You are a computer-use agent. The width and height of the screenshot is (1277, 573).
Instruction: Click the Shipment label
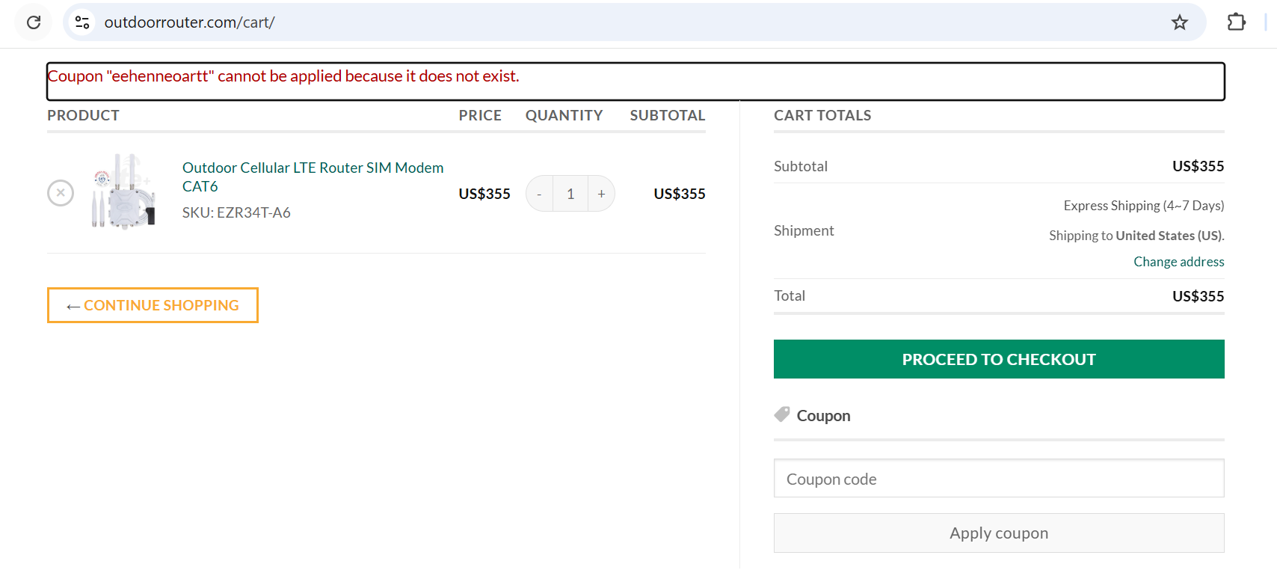(804, 230)
